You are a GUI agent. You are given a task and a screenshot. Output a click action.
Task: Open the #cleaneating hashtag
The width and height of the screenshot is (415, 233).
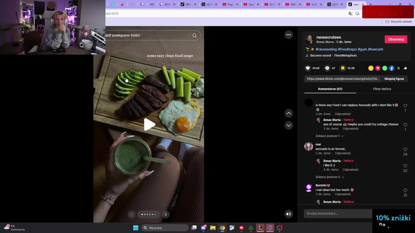click(x=326, y=49)
